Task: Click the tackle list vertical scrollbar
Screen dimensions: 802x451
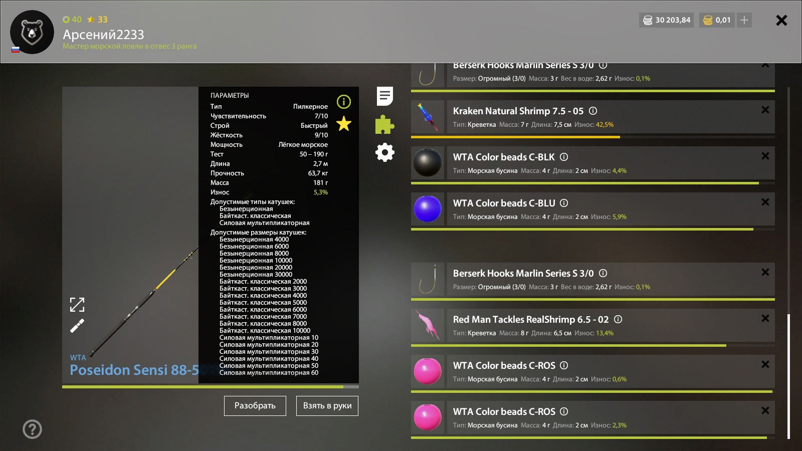Action: coord(789,377)
